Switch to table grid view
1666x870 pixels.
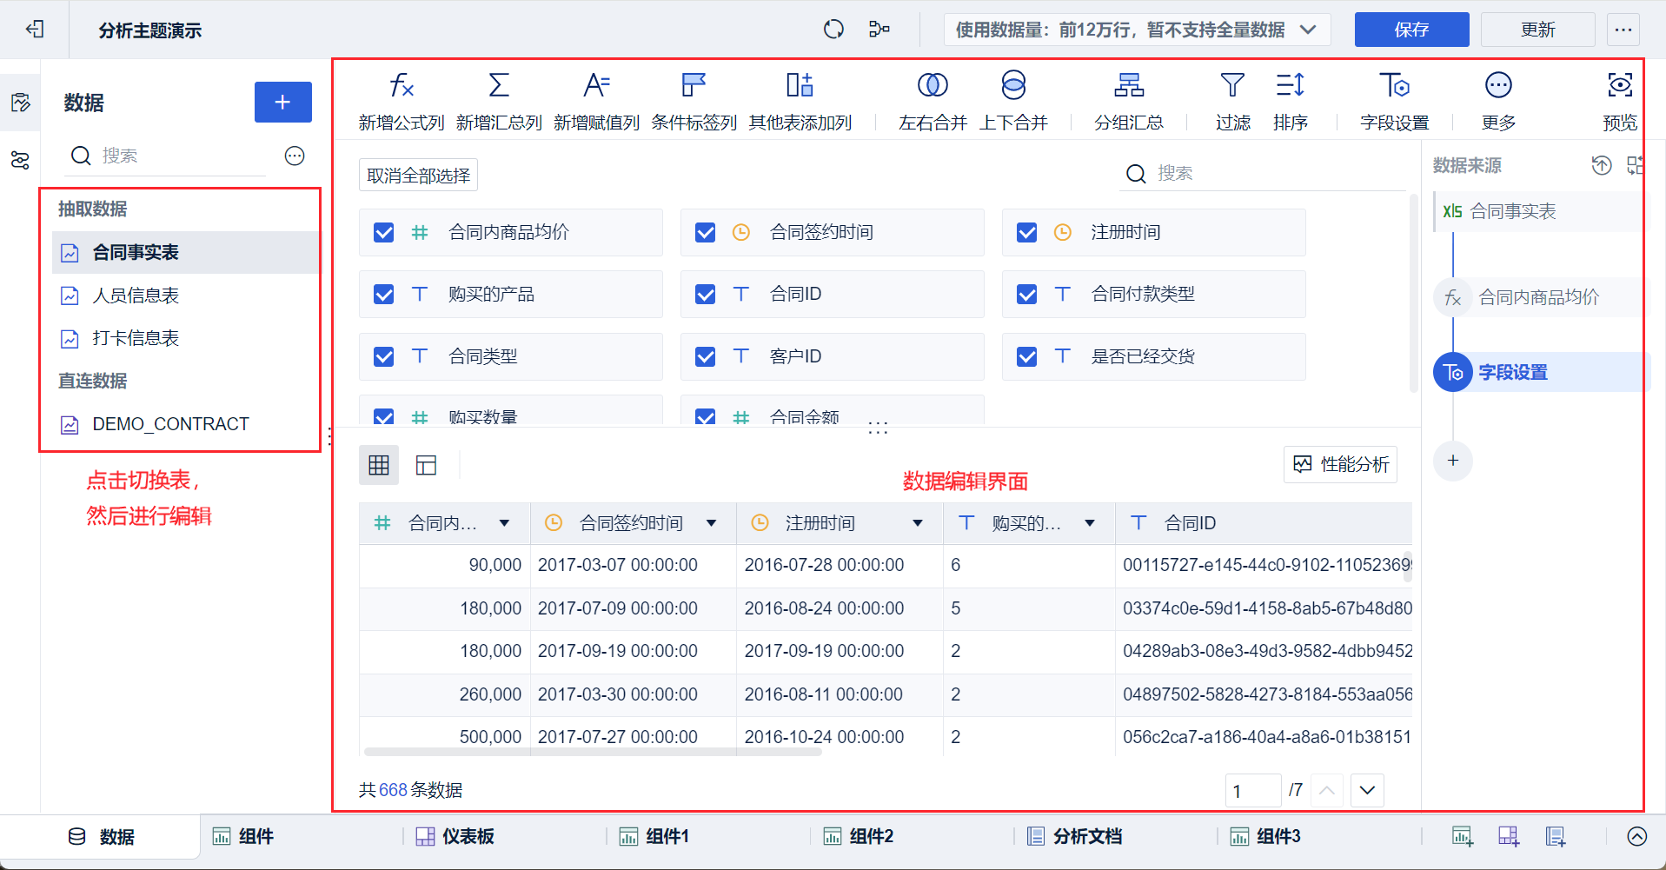(379, 465)
